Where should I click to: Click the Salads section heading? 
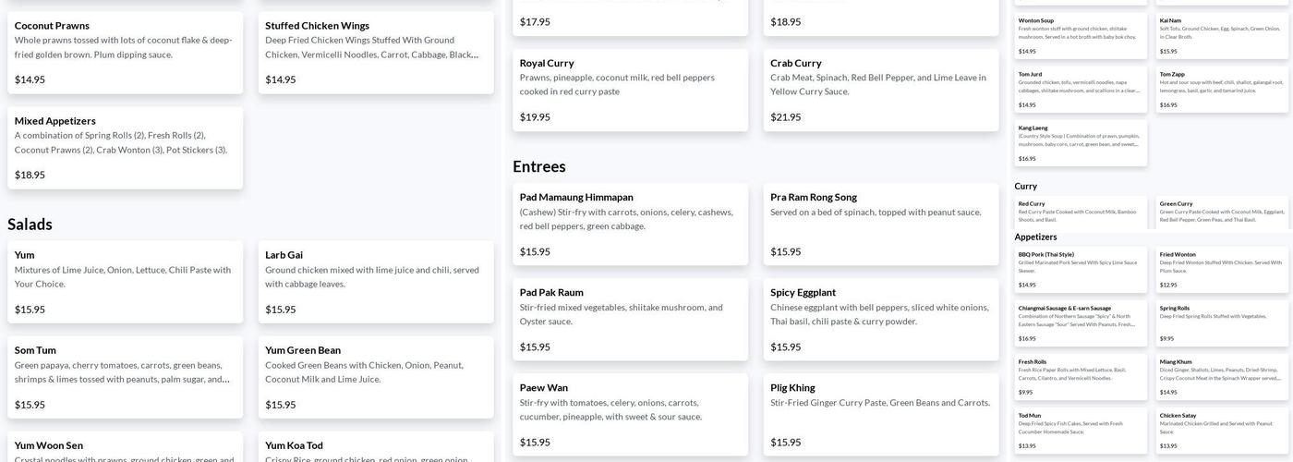point(30,225)
